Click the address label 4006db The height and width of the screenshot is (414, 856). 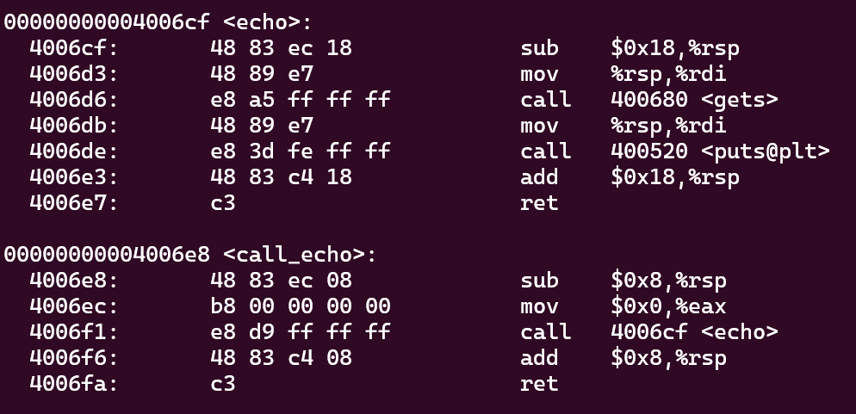click(73, 126)
